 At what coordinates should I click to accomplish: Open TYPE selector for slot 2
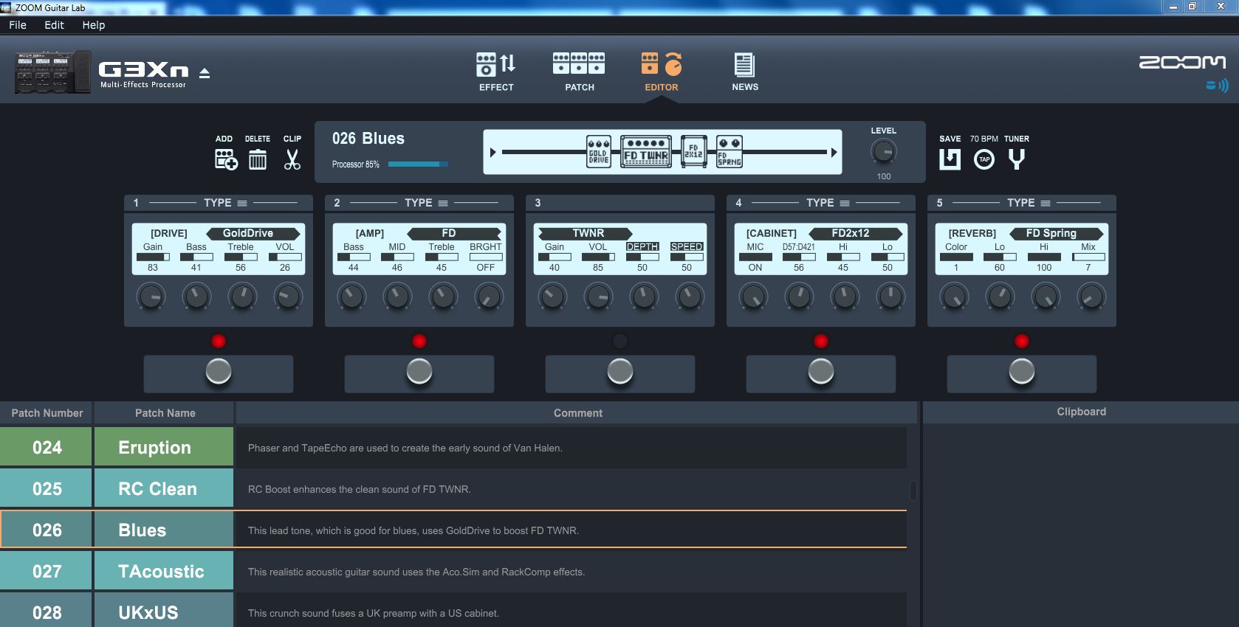pos(425,203)
